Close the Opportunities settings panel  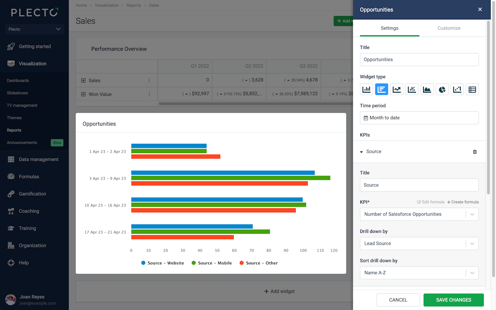tap(480, 10)
